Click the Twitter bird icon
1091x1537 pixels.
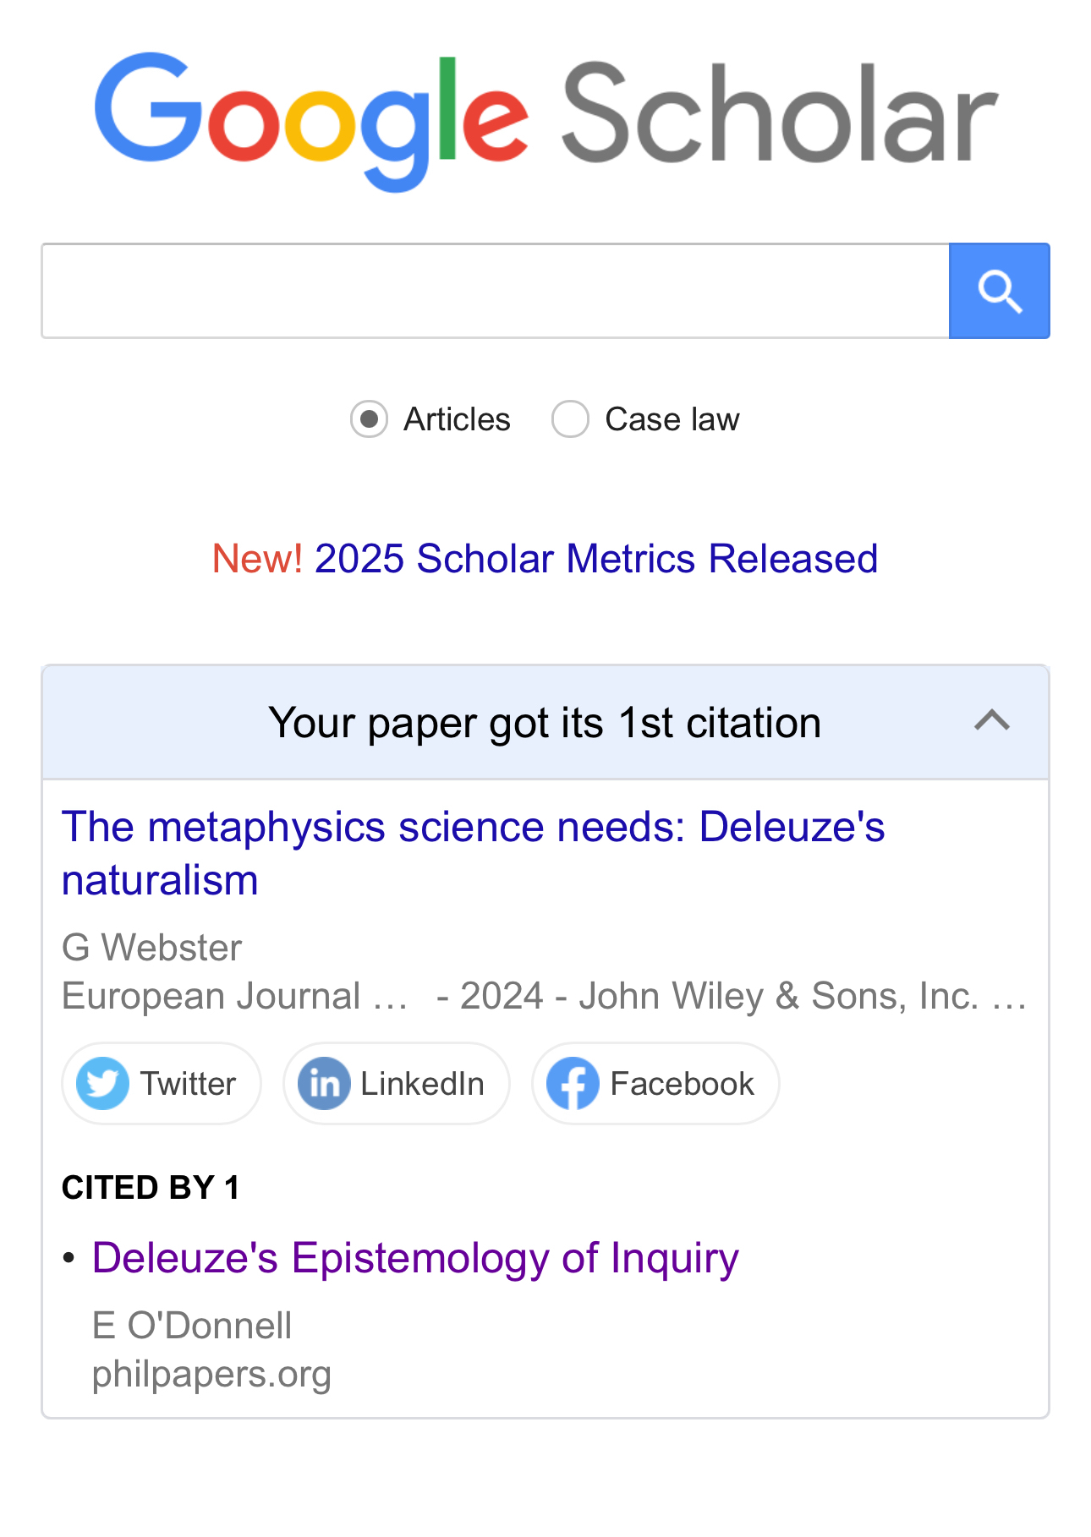(102, 1083)
